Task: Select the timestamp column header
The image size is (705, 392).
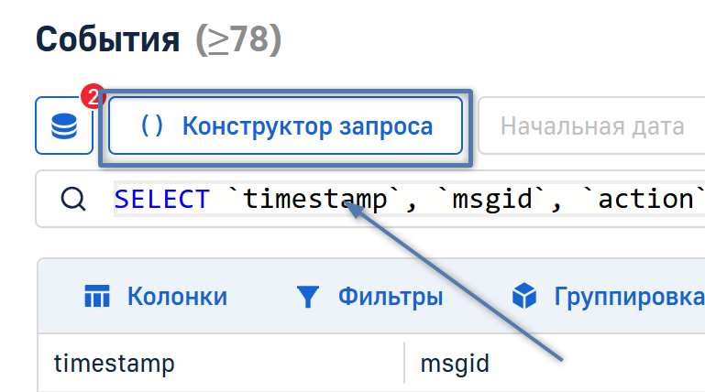Action: (x=115, y=363)
